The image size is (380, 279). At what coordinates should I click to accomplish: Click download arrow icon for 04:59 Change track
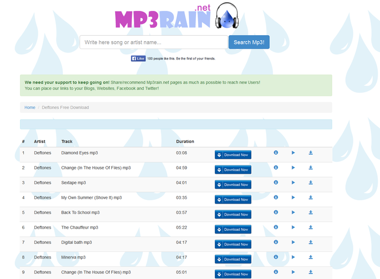click(x=311, y=167)
